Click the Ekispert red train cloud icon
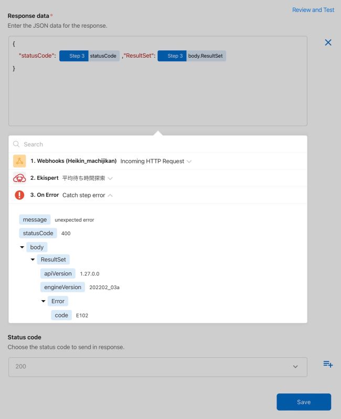Screen dimensions: 341x419 click(19, 178)
